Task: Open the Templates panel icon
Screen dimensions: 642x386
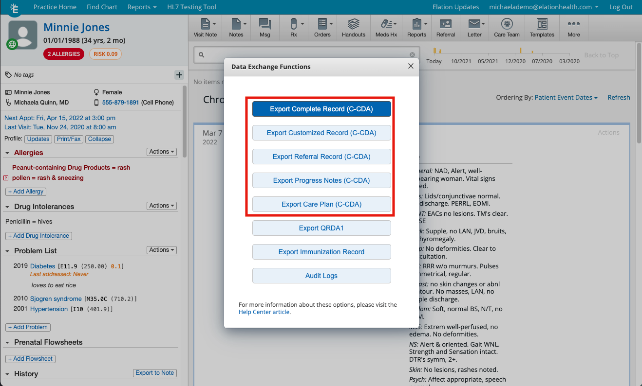Action: tap(542, 27)
